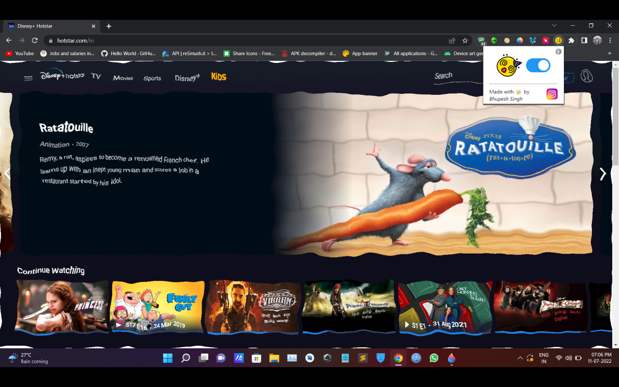Bookmark this page with the star icon
The width and height of the screenshot is (619, 387).
pos(465,41)
